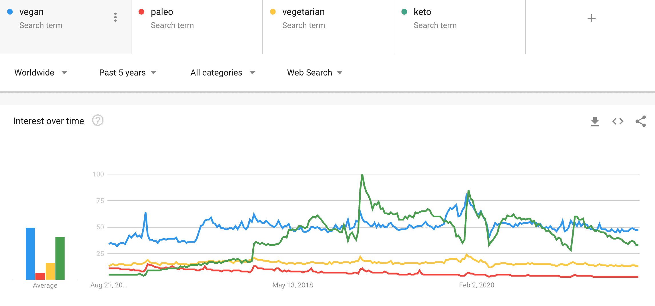Viewport: 655px width, 306px height.
Task: Open the embed code for the chart
Action: click(618, 121)
